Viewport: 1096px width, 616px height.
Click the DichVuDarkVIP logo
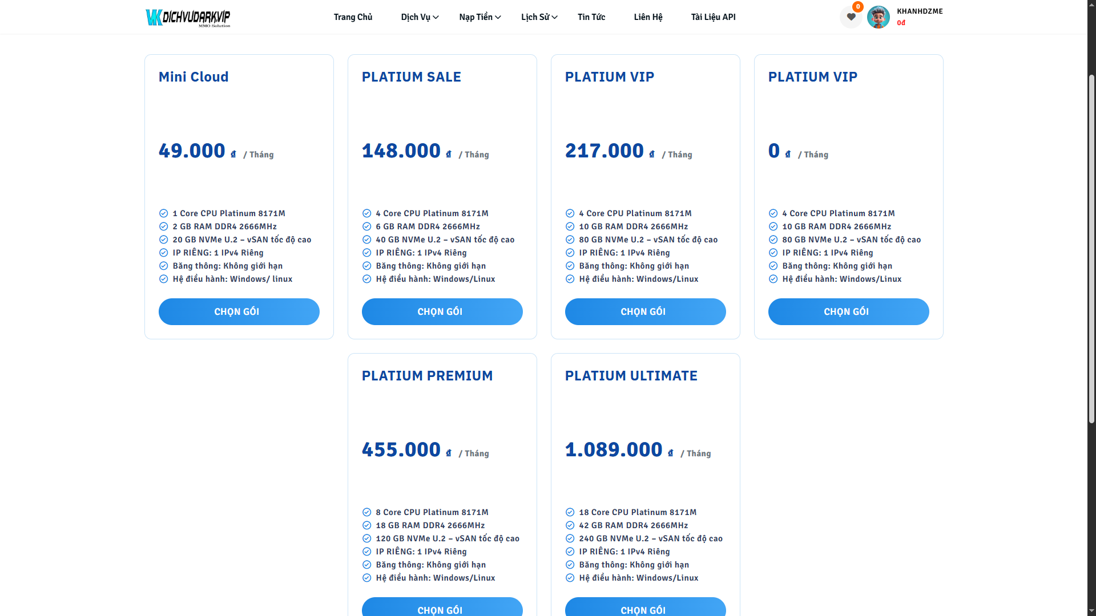188,17
